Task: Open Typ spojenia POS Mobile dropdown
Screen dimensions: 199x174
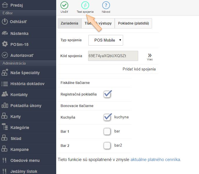Action: point(106,40)
